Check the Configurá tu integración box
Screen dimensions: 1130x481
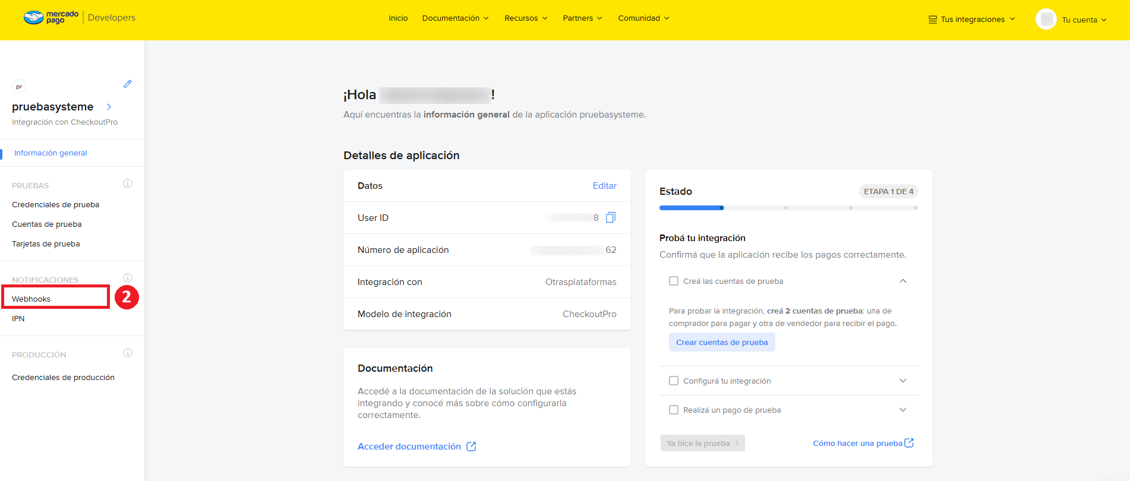674,381
